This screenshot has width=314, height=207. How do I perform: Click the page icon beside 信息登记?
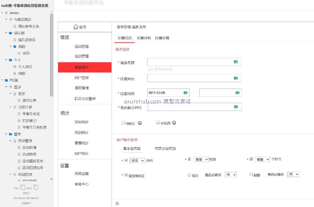19,120
